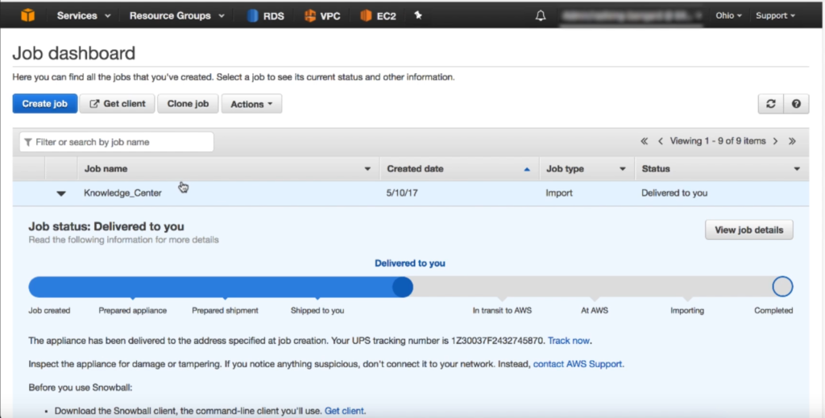Click the pin star icon in navbar
Screen dimensions: 825x418
(418, 14)
